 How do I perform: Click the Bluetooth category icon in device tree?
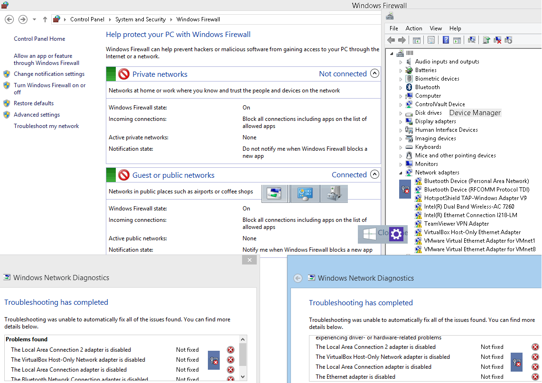point(409,87)
